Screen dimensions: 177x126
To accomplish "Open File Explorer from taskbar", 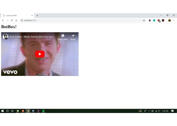I will (x=18, y=111).
